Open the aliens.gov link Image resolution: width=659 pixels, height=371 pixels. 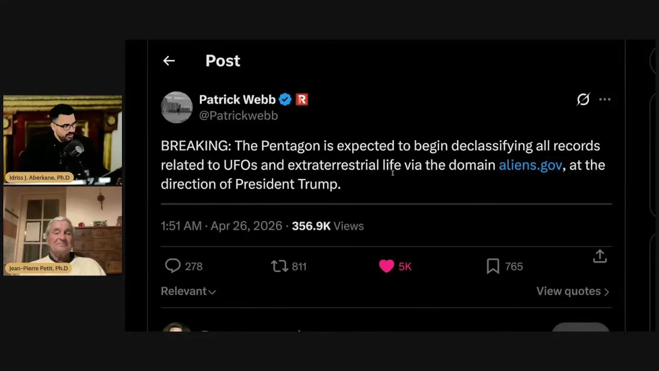pos(530,165)
